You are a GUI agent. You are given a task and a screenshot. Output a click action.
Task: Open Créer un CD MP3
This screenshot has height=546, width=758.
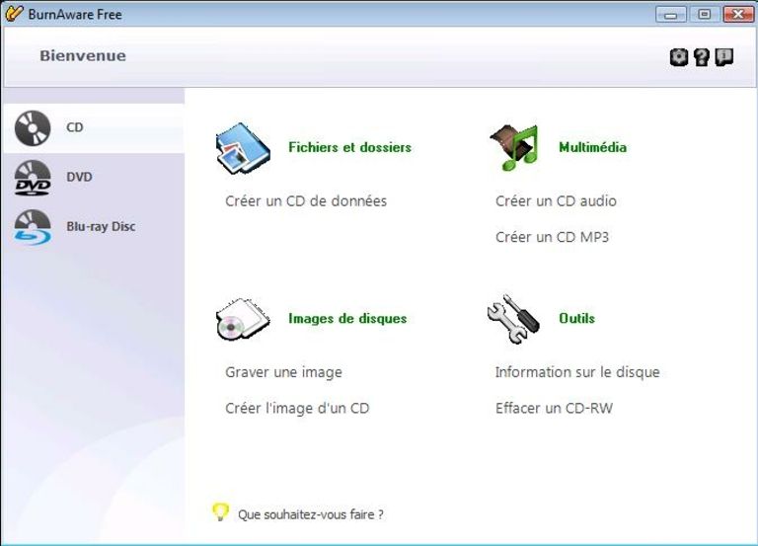[552, 237]
